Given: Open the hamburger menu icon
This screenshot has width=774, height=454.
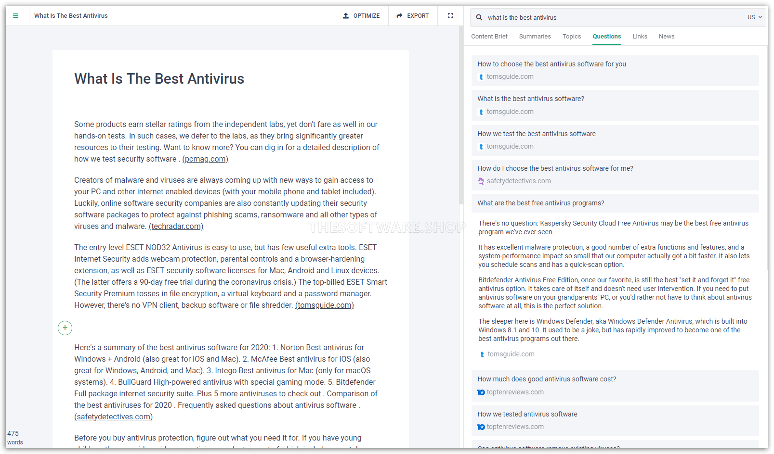Looking at the screenshot, I should click(x=15, y=16).
